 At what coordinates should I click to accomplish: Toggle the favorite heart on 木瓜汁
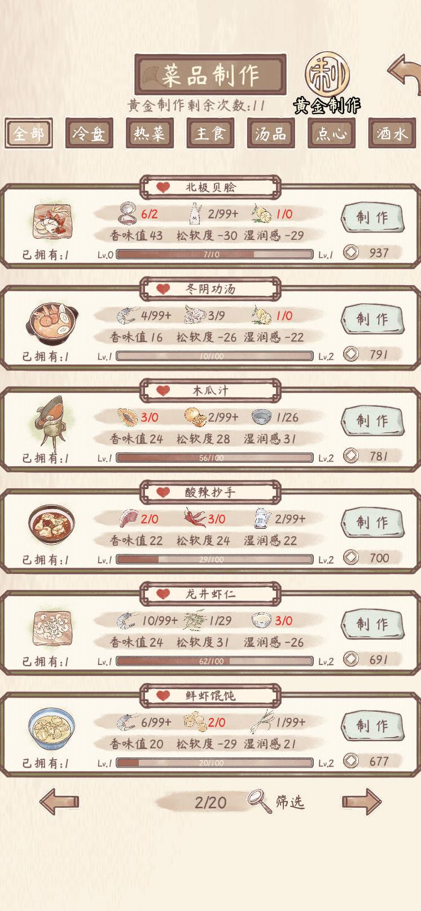tap(163, 391)
